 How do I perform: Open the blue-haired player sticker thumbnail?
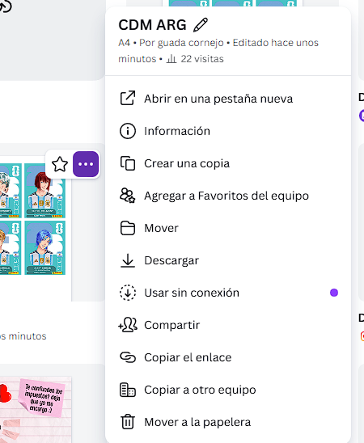[x=45, y=248]
